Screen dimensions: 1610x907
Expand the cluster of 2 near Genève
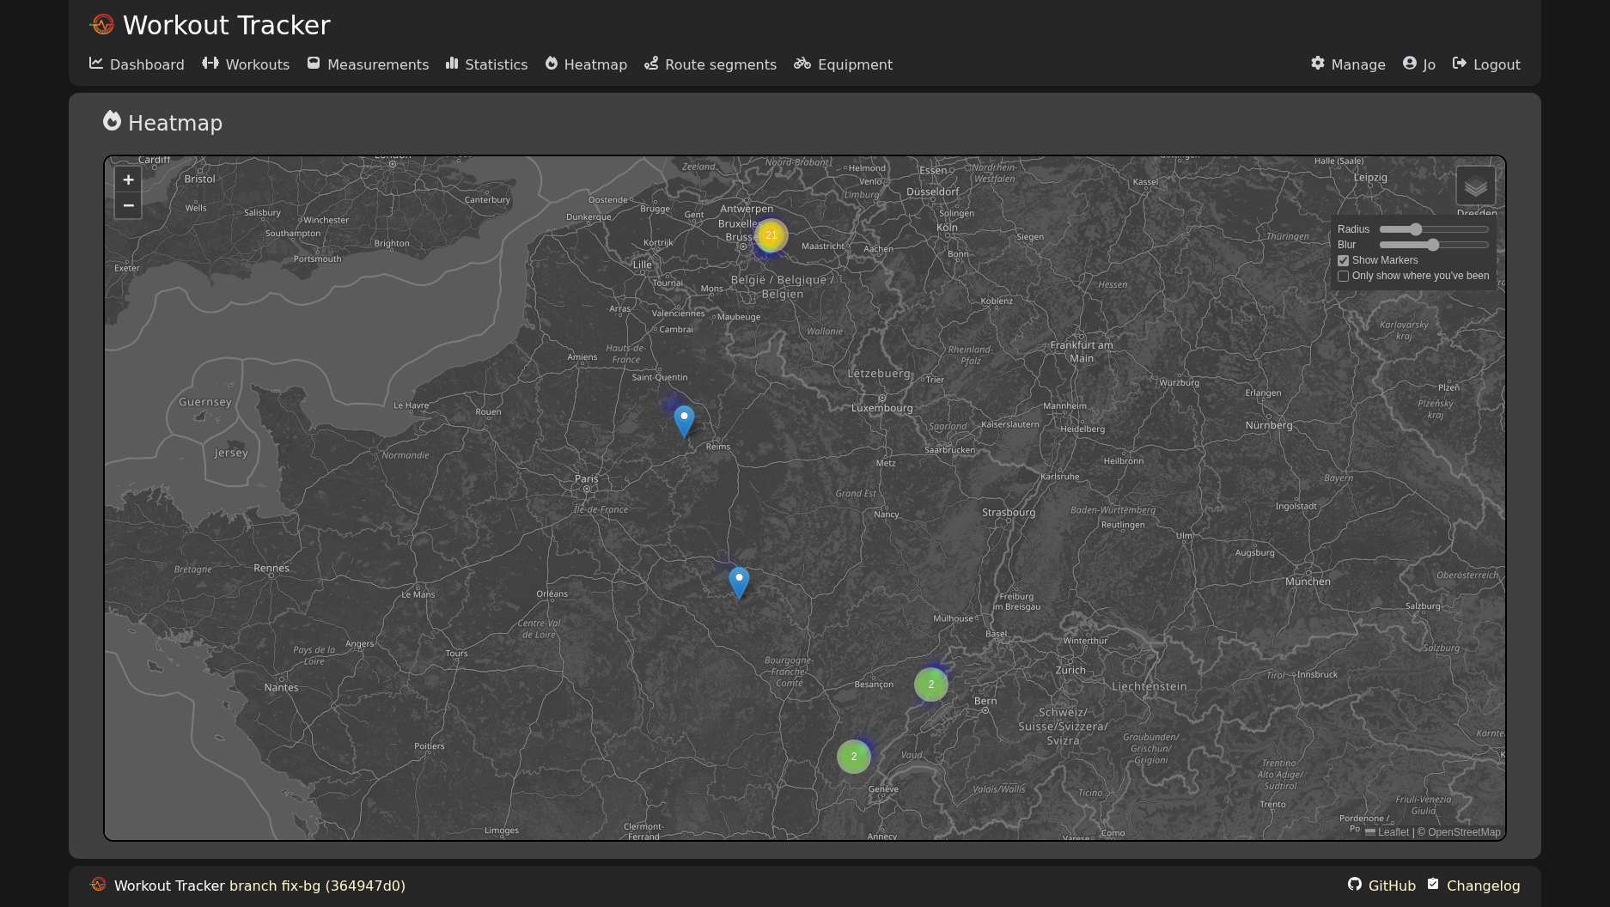(x=853, y=757)
